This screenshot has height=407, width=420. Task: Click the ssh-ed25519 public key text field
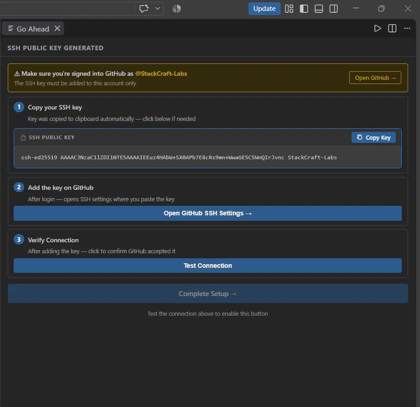208,157
